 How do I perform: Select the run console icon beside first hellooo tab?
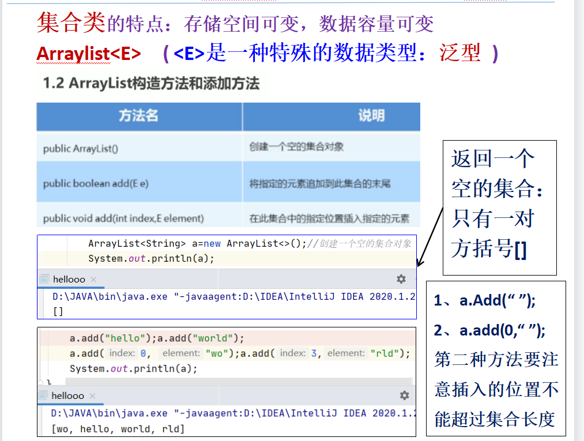coord(43,279)
